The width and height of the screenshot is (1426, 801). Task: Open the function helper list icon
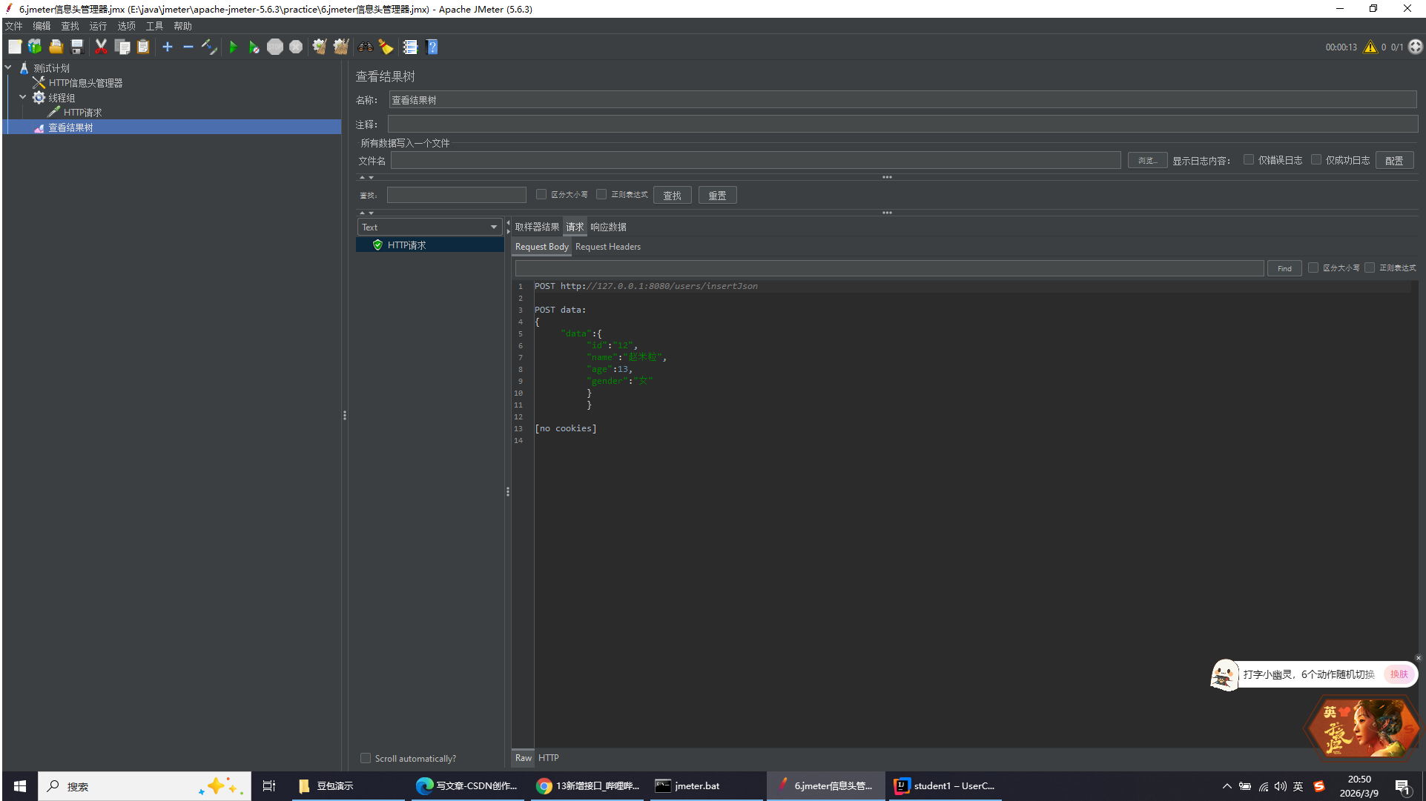coord(410,47)
